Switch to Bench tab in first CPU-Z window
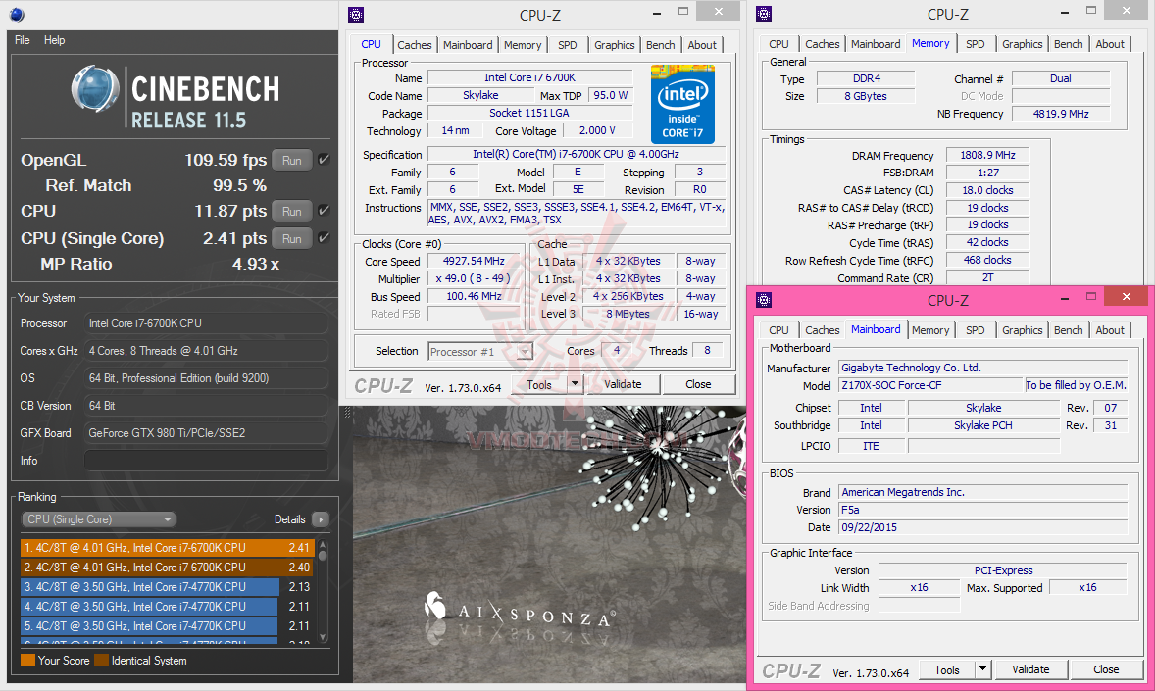1155x691 pixels. [x=661, y=45]
